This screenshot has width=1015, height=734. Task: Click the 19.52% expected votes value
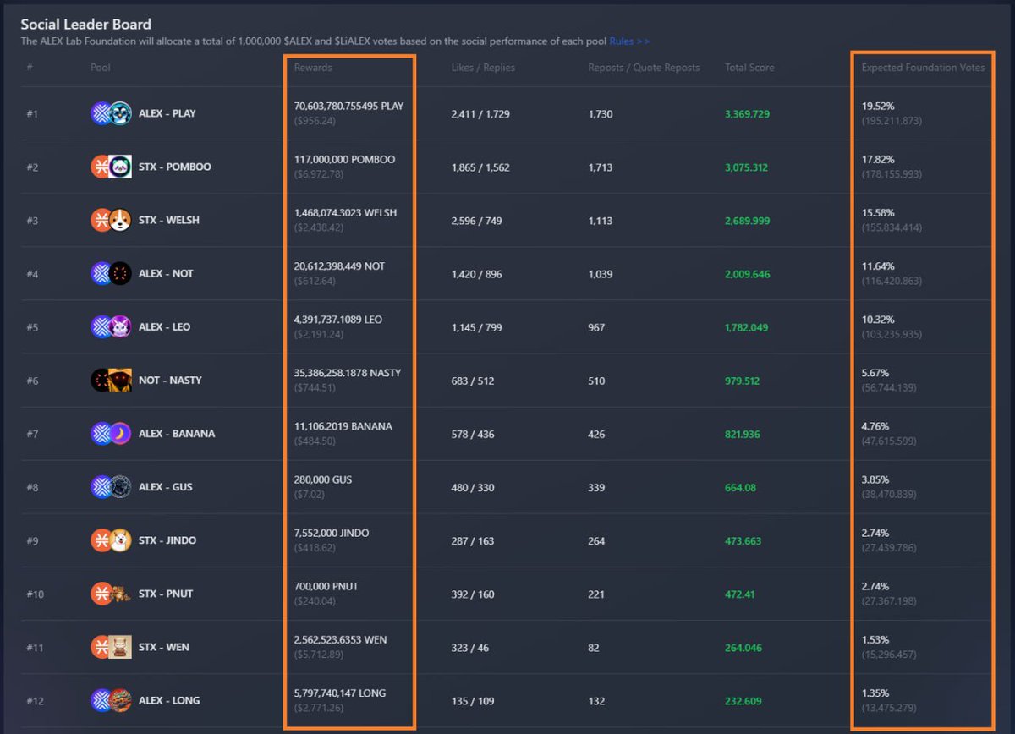tap(878, 107)
